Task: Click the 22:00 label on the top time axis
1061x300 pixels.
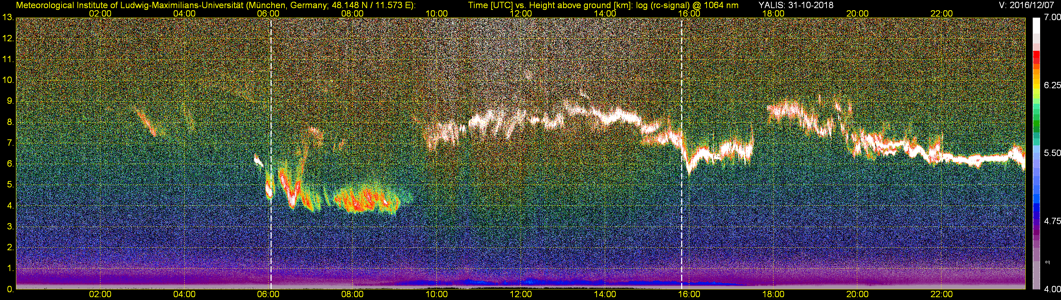Action: 942,13
